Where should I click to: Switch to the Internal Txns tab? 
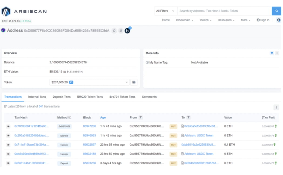pos(37,97)
